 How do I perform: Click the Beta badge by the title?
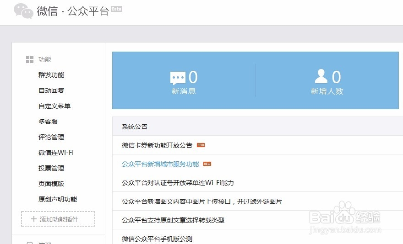coord(116,9)
